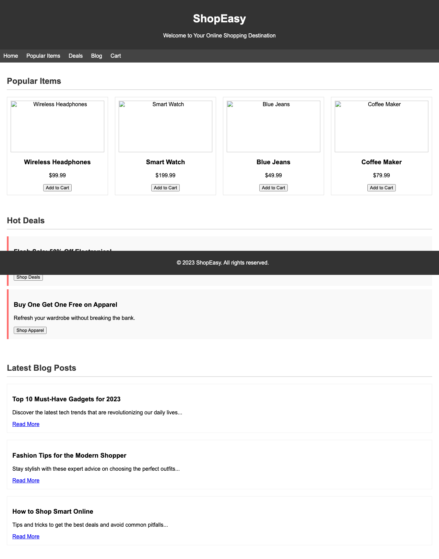Click the How to Shop Smart Online title
The height and width of the screenshot is (559, 439).
pyautogui.click(x=53, y=512)
